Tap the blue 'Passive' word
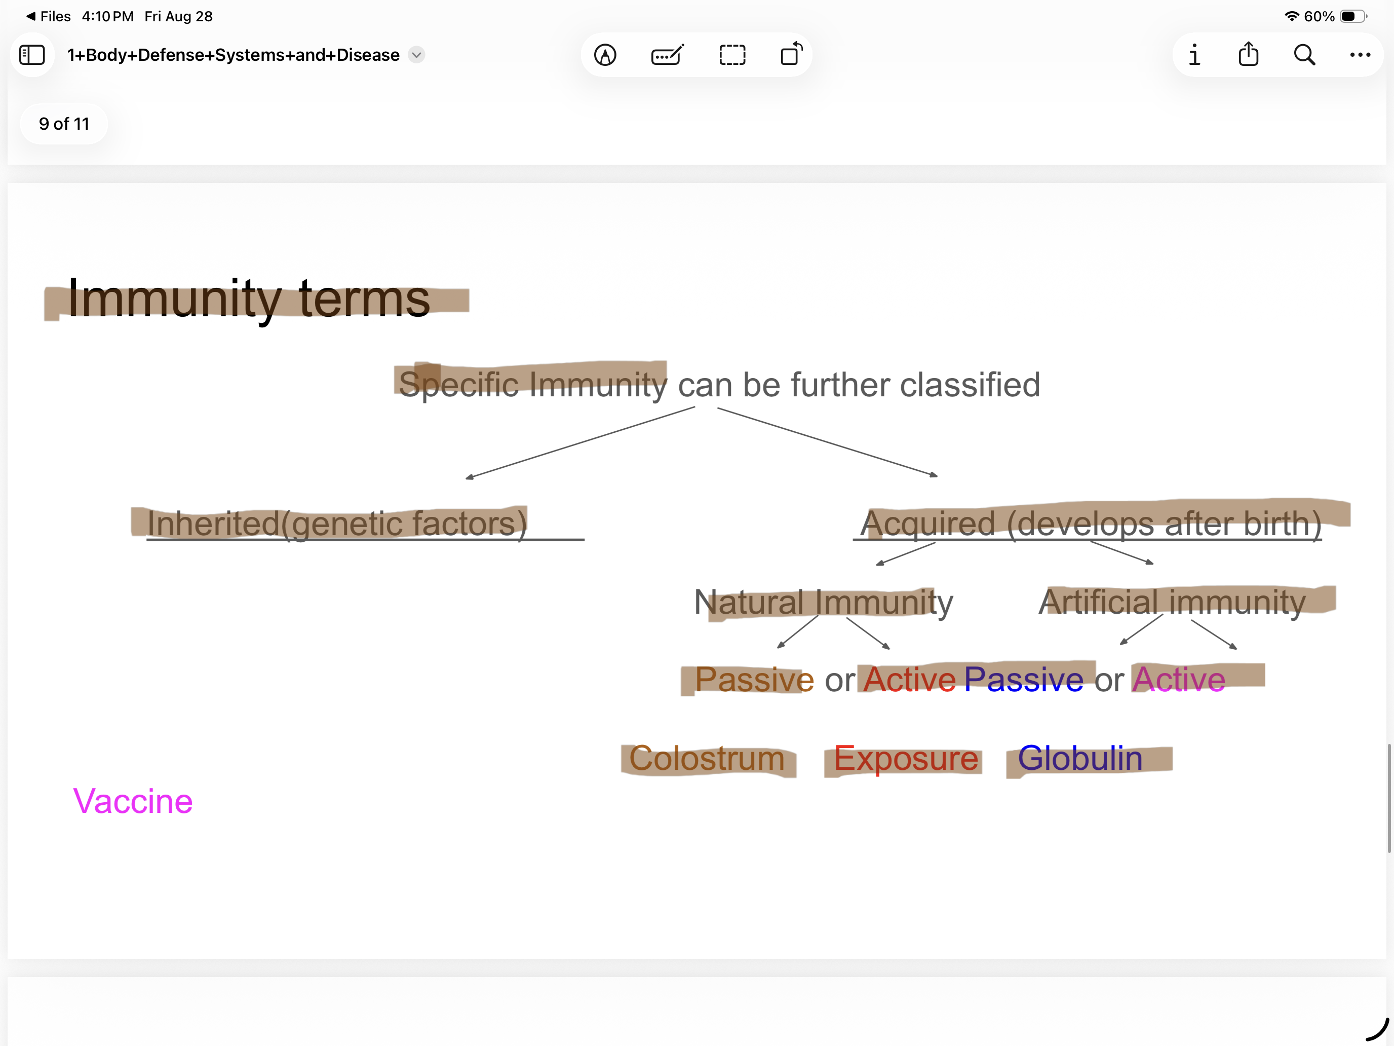This screenshot has height=1046, width=1394. coord(1023,679)
